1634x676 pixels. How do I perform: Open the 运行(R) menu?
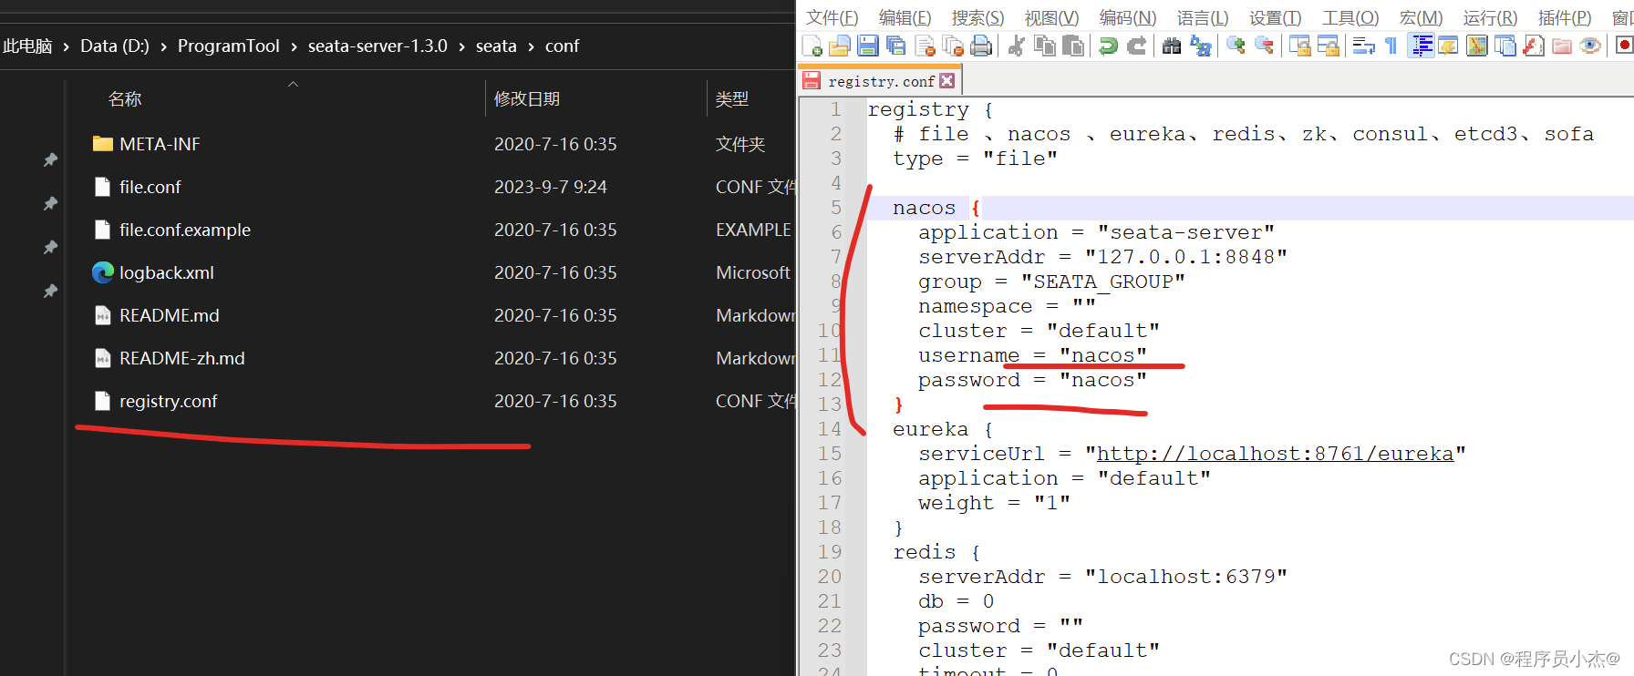(1490, 17)
